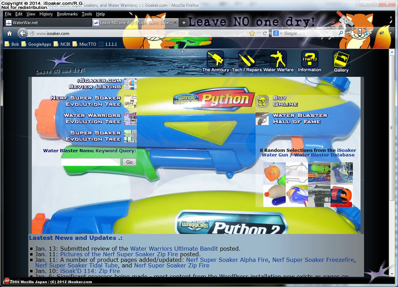
Task: Click the page scrollbar down arrow
Action: [392, 274]
